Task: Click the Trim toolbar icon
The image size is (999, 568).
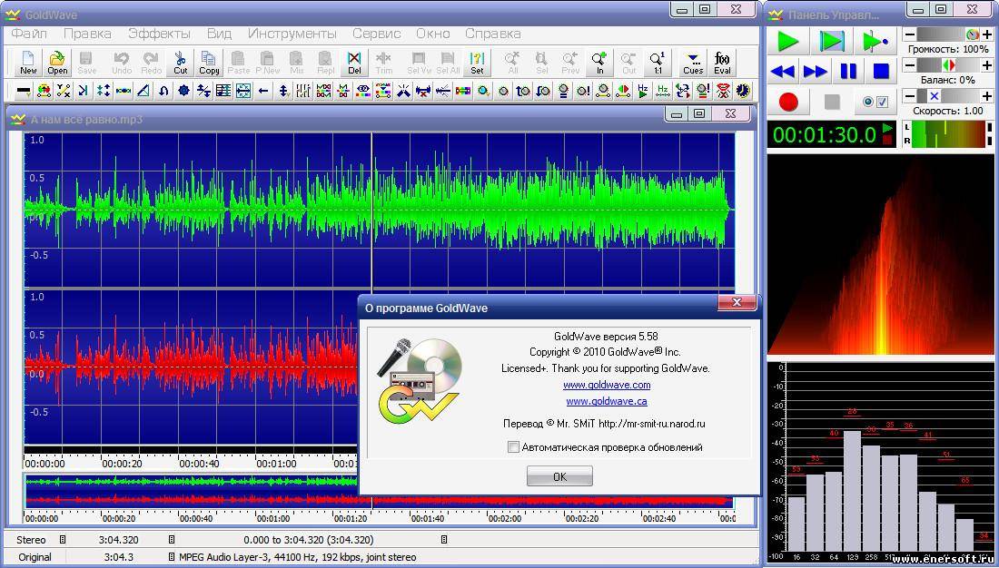Action: point(383,63)
